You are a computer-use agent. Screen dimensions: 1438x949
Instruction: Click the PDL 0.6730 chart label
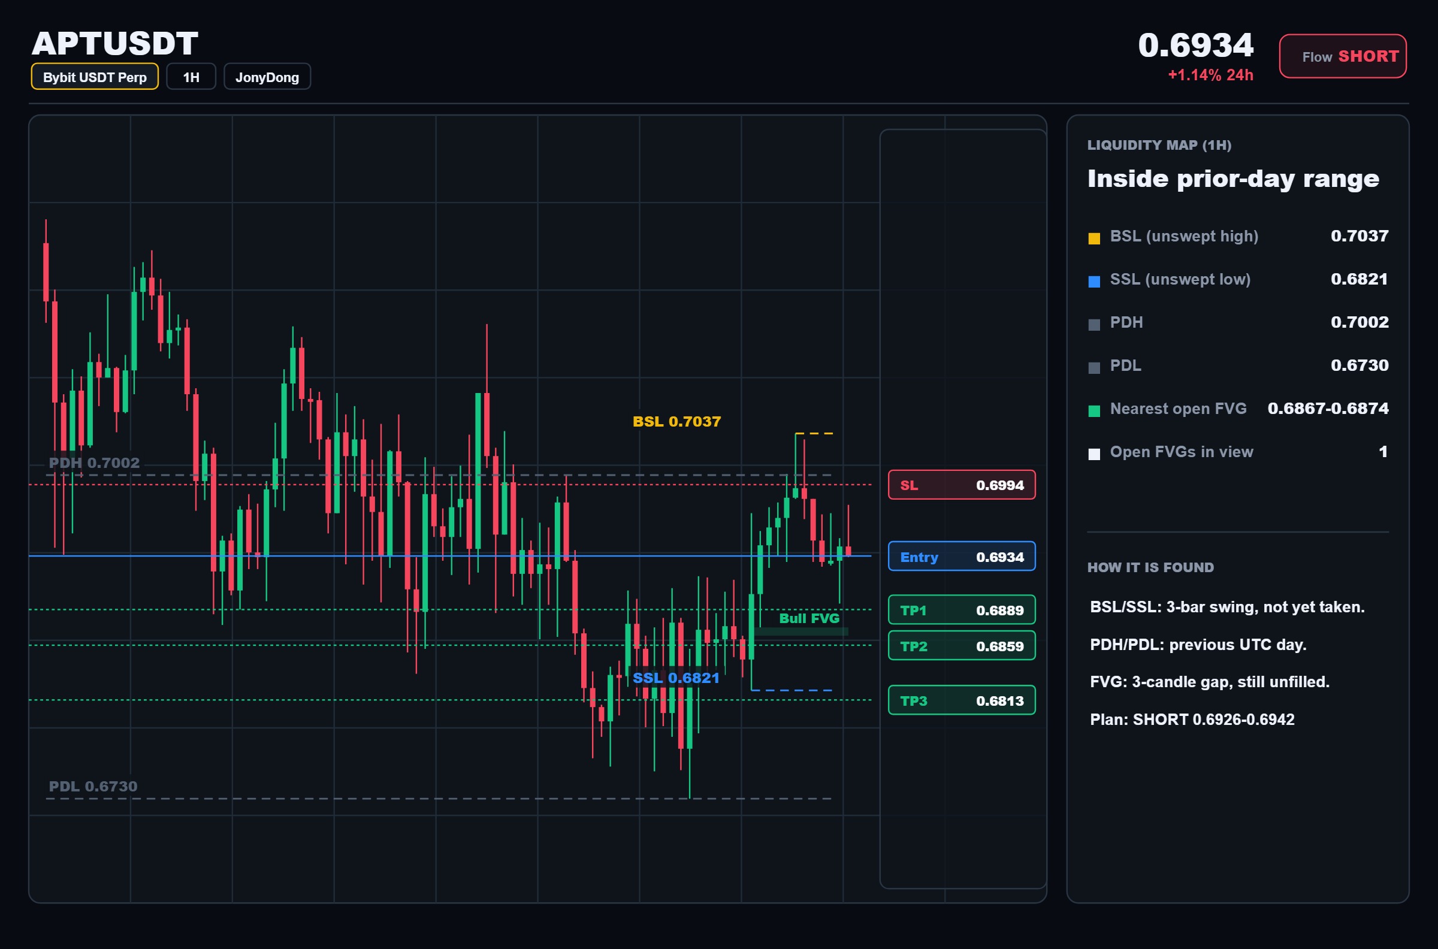coord(93,786)
